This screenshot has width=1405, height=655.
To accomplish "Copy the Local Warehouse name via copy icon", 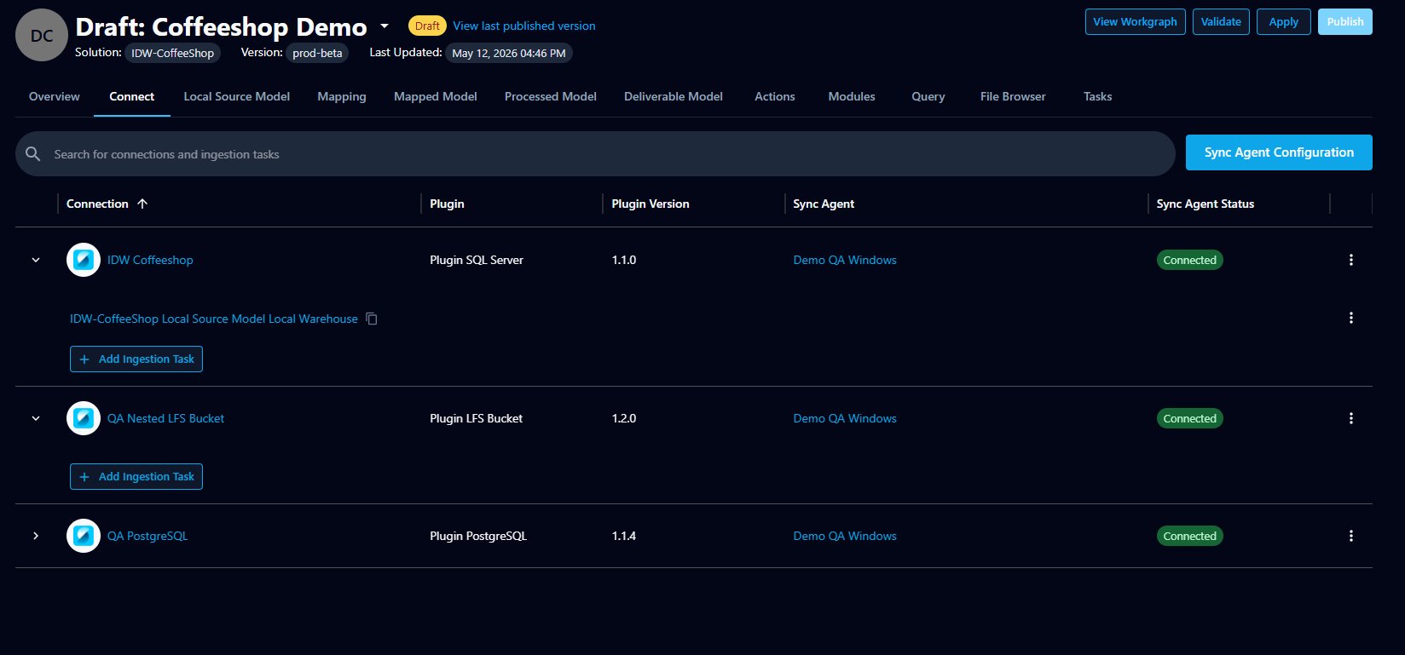I will tap(372, 319).
